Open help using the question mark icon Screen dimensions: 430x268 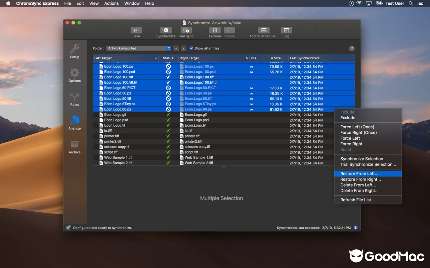tap(351, 48)
